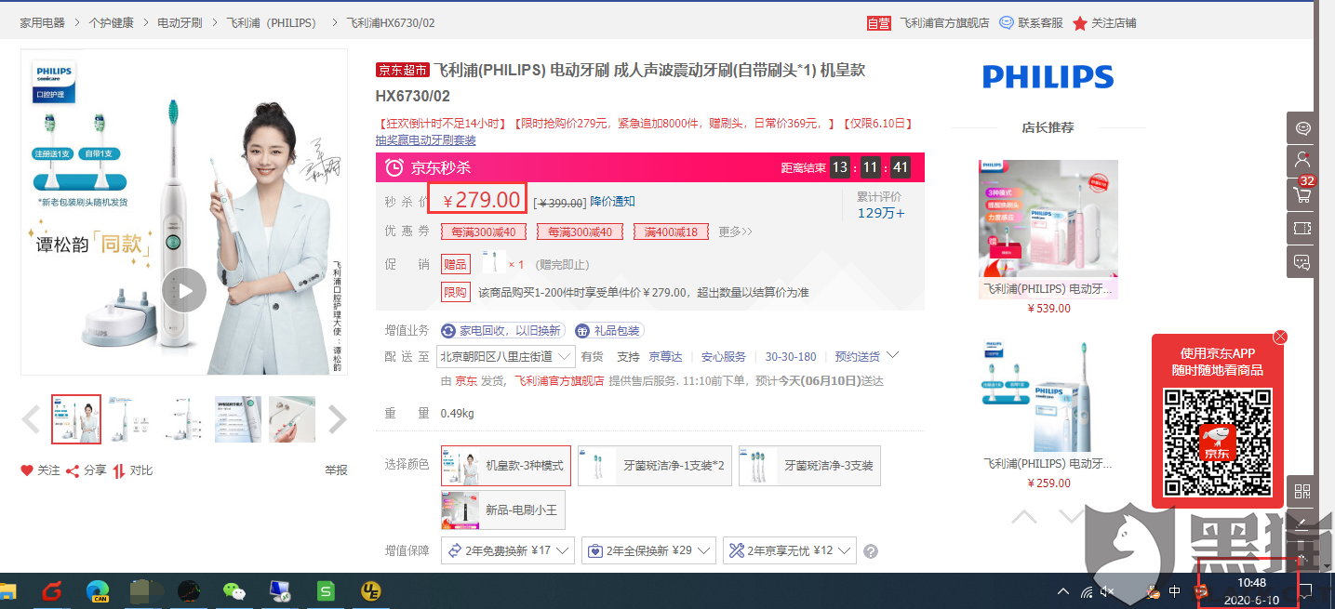Select 牙菌斑洁净-3支装 option
This screenshot has height=609, width=1335.
[809, 466]
